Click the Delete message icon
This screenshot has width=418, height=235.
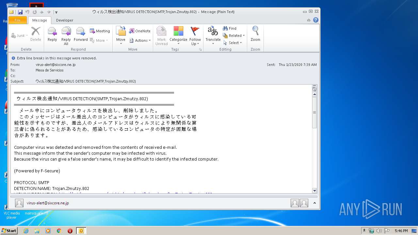click(x=36, y=34)
